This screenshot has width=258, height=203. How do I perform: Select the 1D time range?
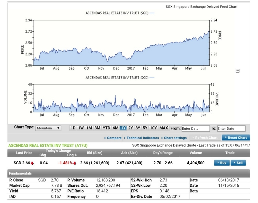(73, 128)
